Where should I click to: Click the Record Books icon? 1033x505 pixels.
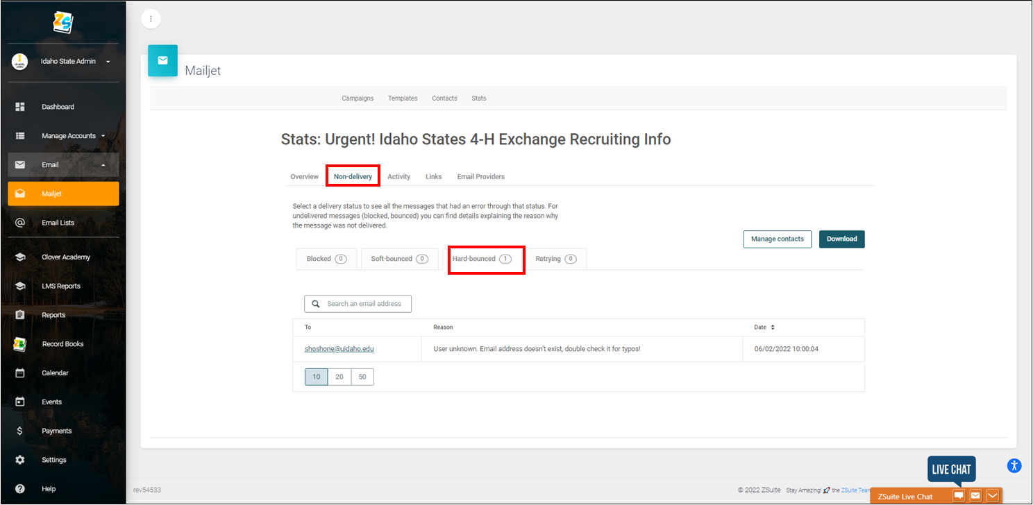coord(20,344)
